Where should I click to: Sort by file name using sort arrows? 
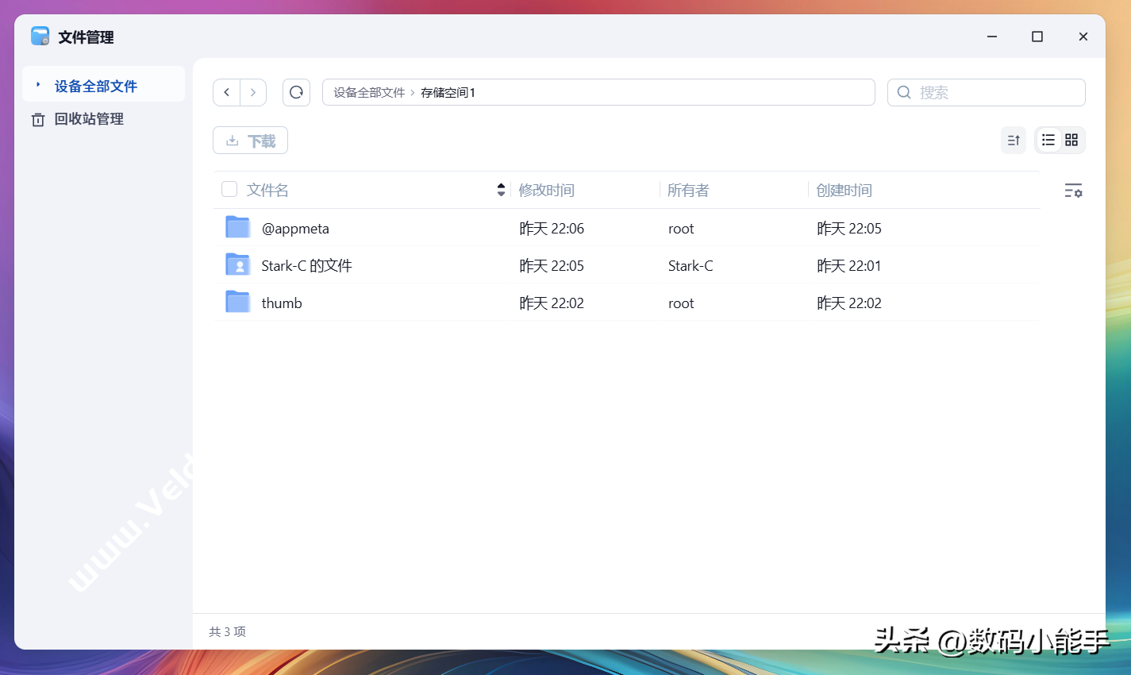501,190
